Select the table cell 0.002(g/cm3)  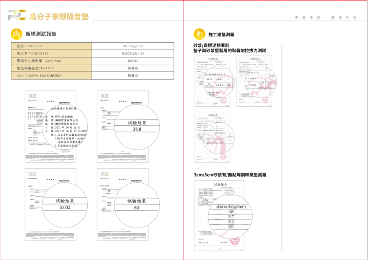[x=133, y=53]
